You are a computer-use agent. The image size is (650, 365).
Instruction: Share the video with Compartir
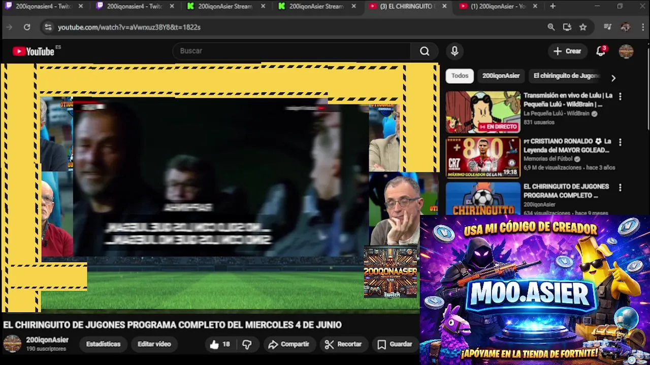pos(288,344)
